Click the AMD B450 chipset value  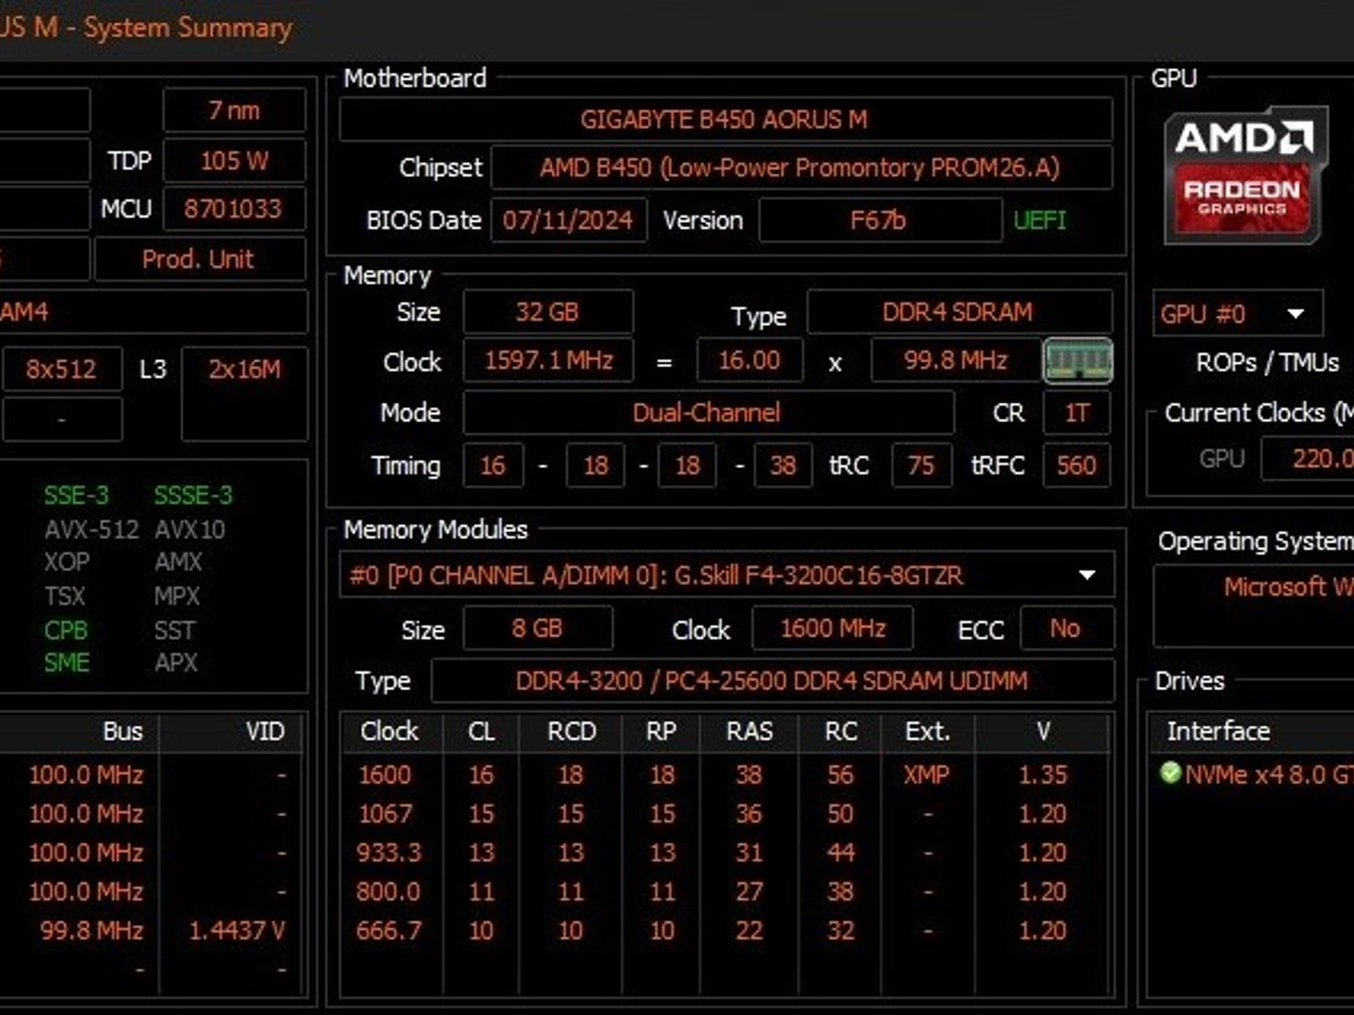tap(801, 168)
